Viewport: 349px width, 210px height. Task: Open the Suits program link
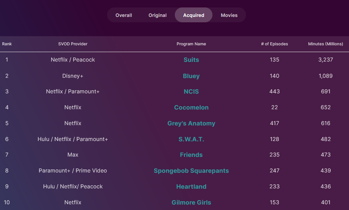click(x=191, y=60)
